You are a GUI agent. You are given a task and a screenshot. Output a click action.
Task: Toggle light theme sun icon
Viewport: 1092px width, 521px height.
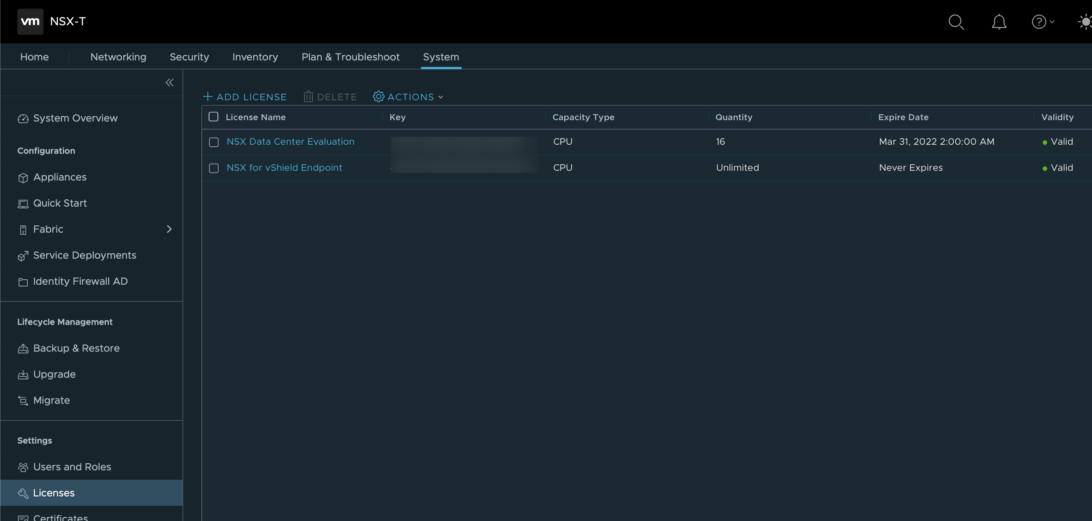point(1085,22)
